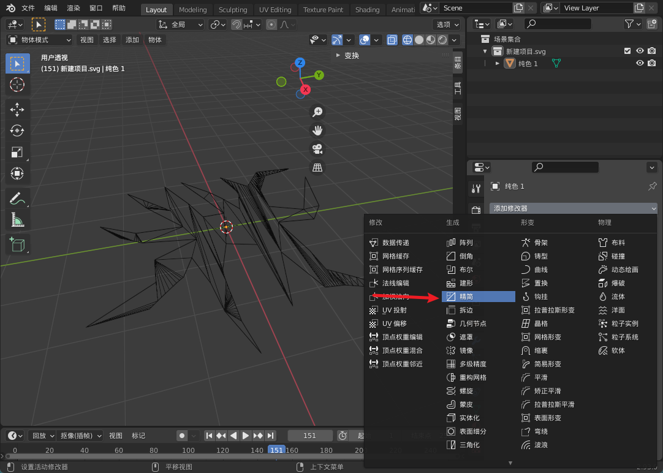Choose the Data Transfer (数据传递) modifier
The image size is (663, 473).
[402, 243]
